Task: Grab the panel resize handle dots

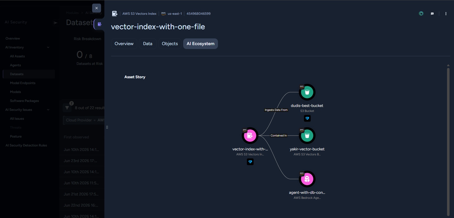Action: (x=107, y=127)
